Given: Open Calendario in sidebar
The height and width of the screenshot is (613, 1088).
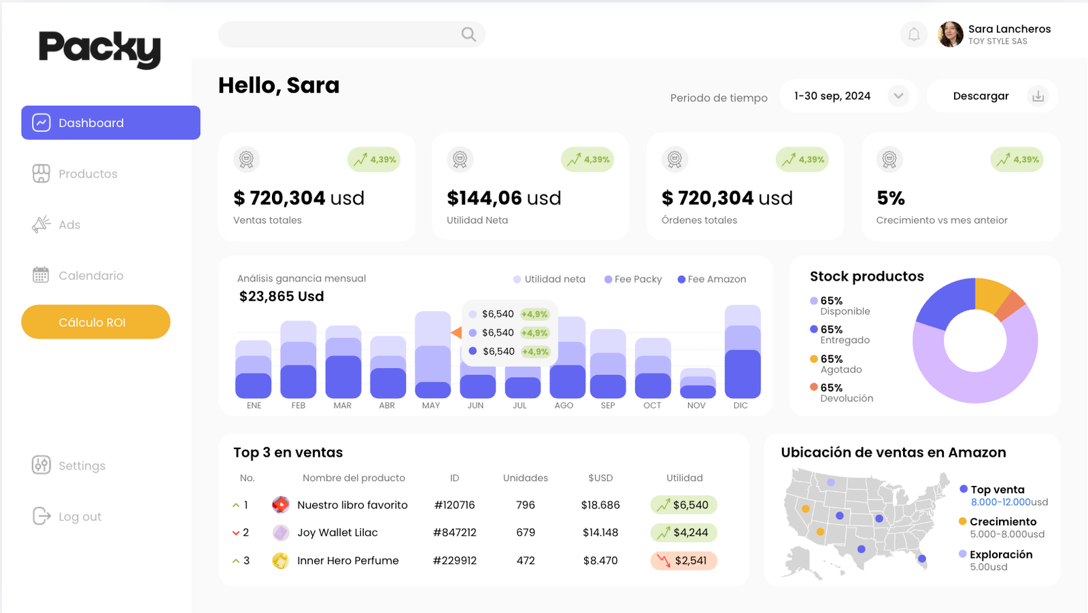Looking at the screenshot, I should click(78, 275).
